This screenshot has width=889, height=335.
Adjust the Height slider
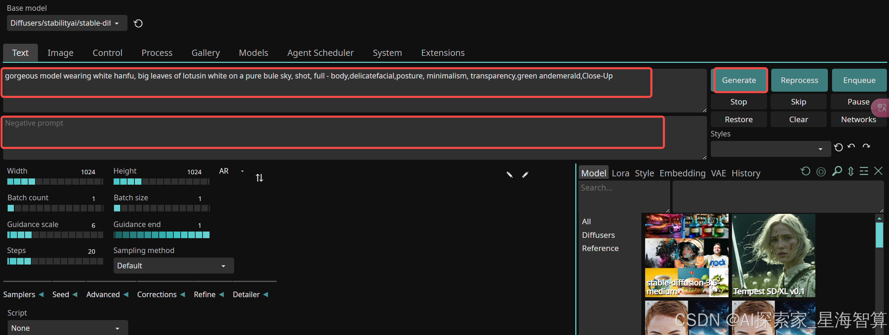pyautogui.click(x=161, y=182)
